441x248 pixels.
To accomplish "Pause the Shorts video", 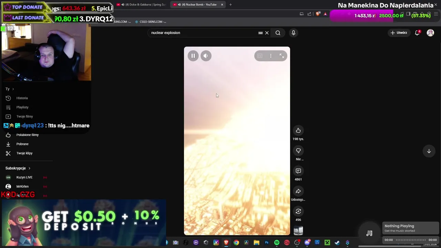I will (x=193, y=56).
